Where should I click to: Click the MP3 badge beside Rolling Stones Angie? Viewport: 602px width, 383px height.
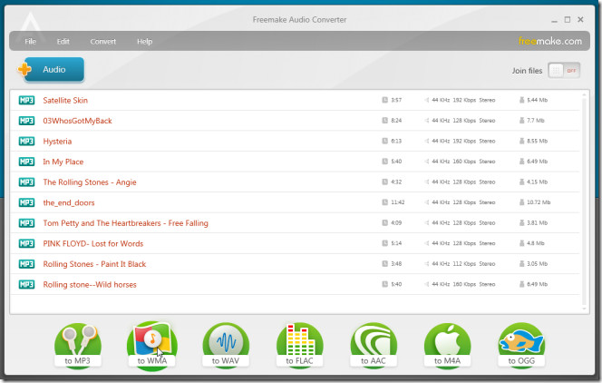point(26,182)
